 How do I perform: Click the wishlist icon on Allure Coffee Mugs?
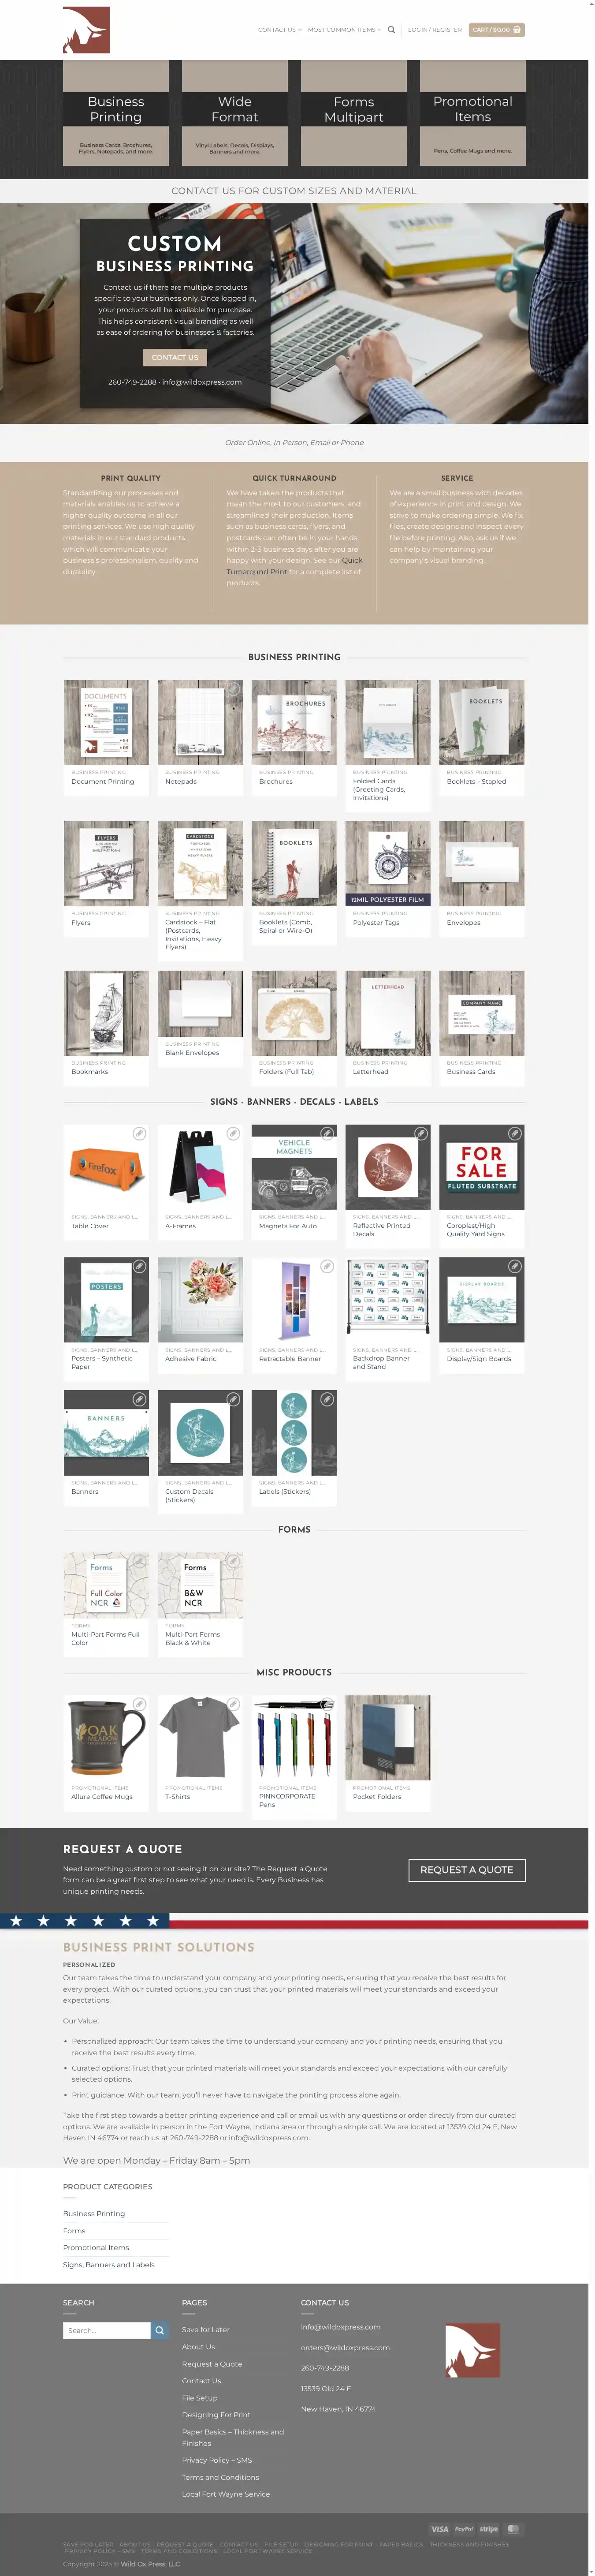coord(139,1704)
